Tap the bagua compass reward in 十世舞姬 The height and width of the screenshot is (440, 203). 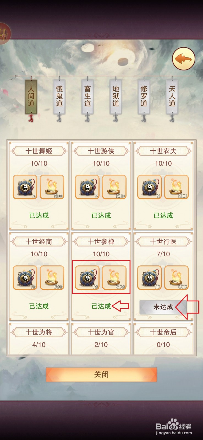tap(25, 187)
